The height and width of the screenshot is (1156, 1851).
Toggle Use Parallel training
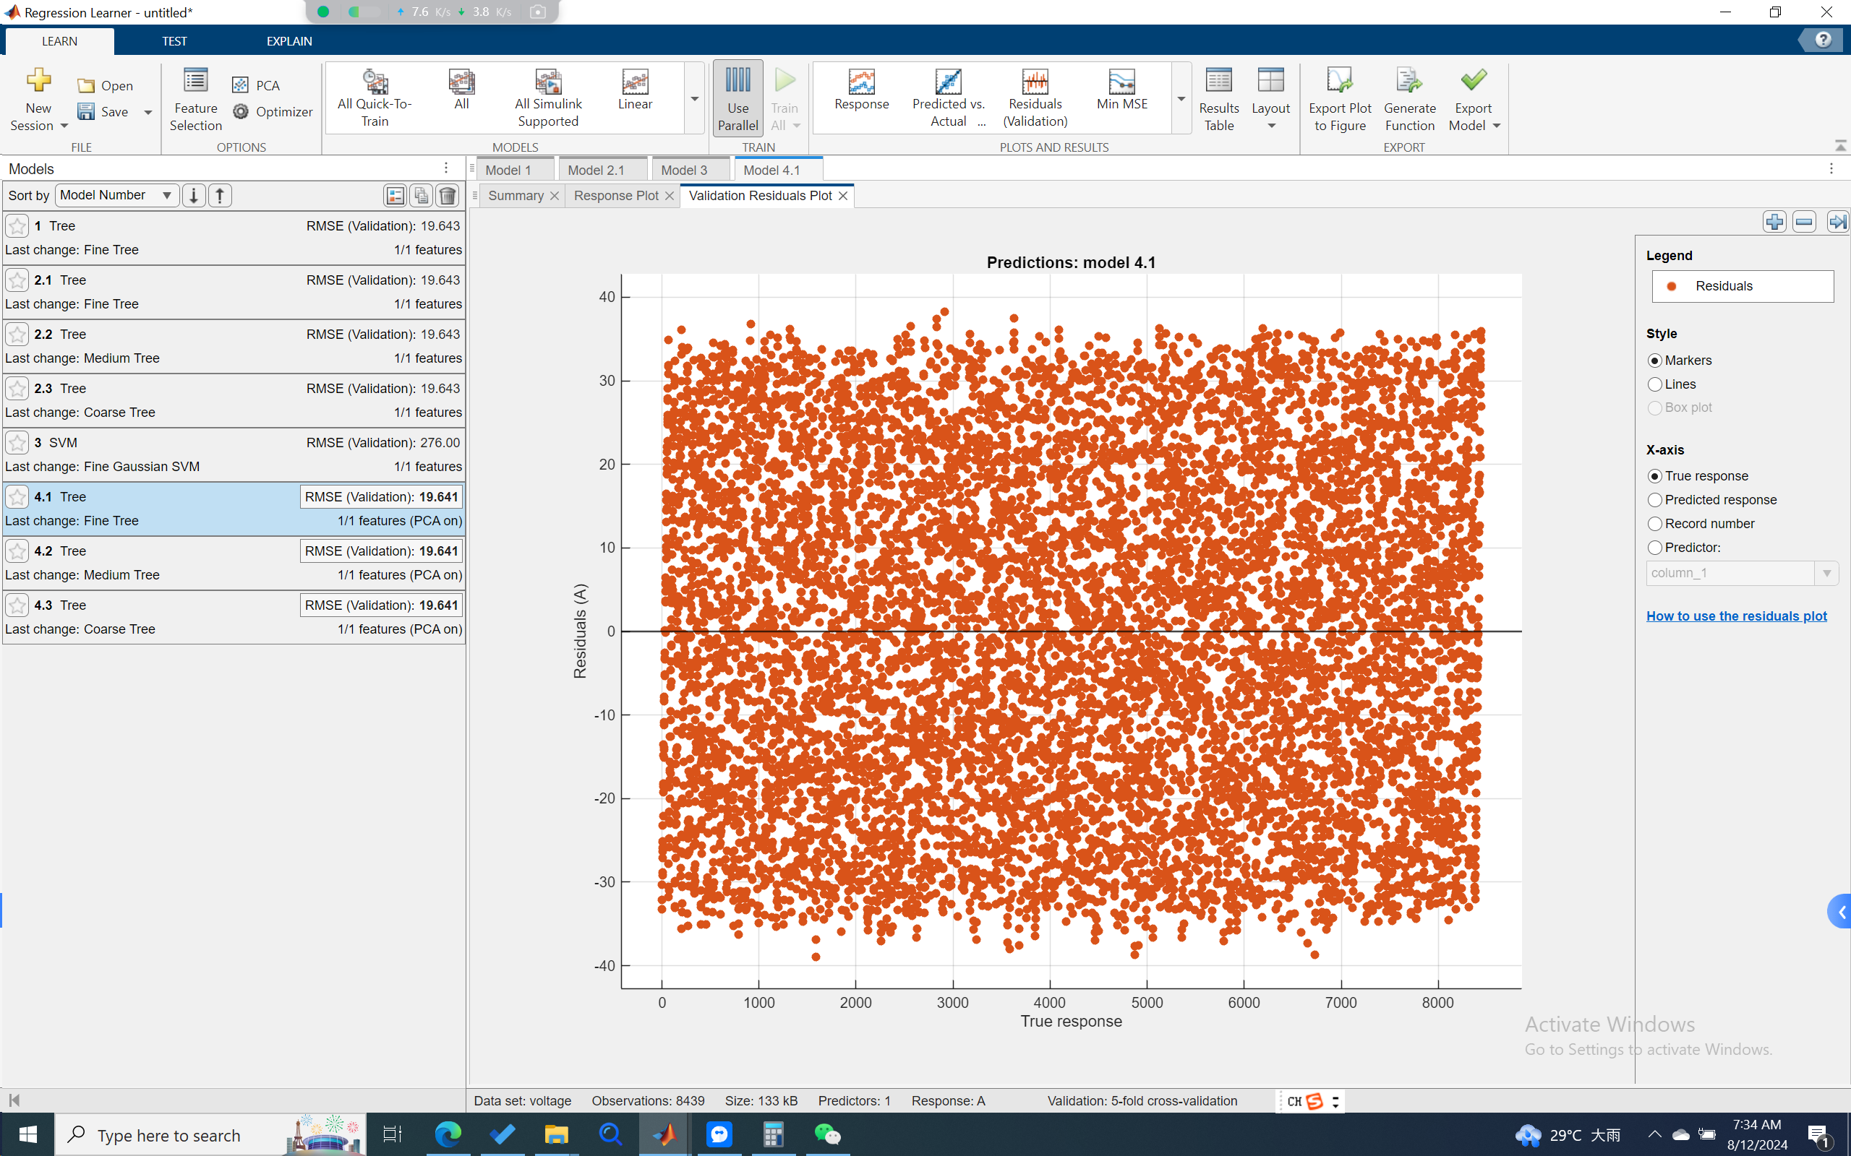point(738,100)
